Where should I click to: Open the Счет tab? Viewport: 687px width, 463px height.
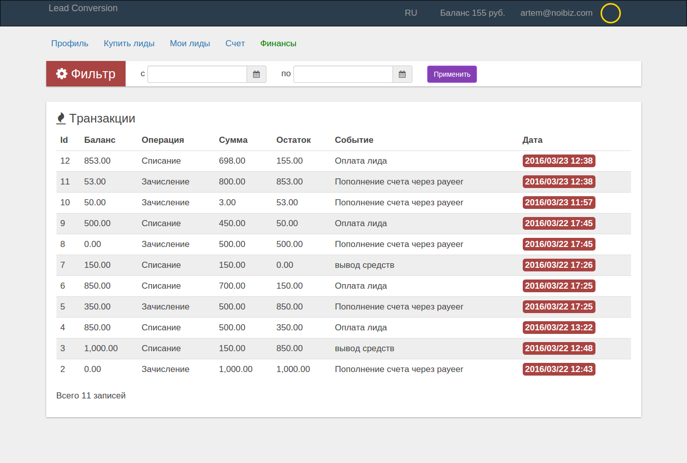point(235,44)
